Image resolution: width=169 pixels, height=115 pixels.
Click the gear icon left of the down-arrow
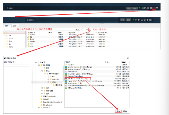pos(145,20)
